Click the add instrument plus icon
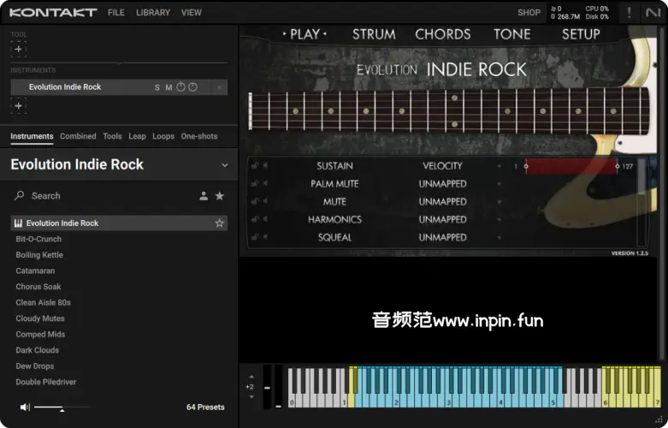The height and width of the screenshot is (428, 668). coord(19,105)
